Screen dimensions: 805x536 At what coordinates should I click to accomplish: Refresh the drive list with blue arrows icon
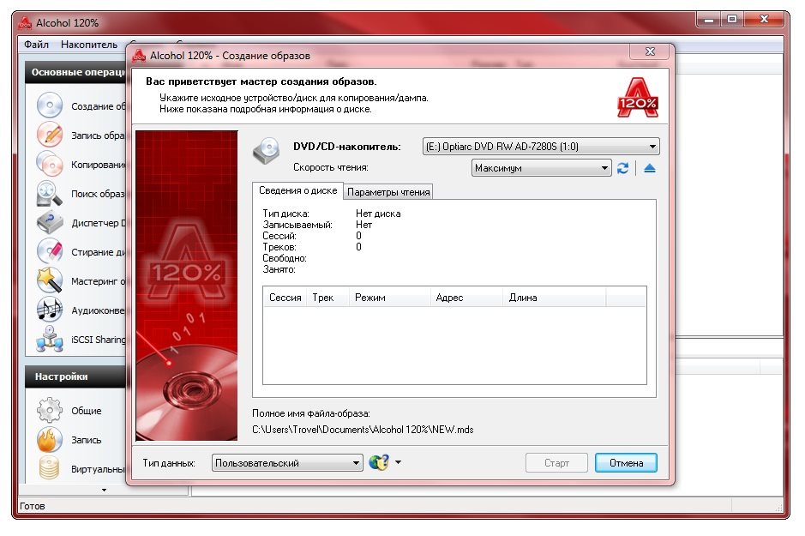coord(622,168)
